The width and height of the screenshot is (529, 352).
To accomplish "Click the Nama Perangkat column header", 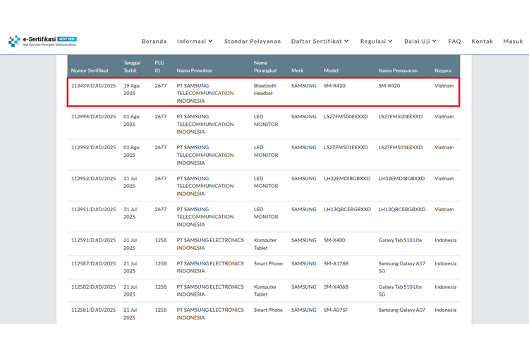I will [265, 67].
